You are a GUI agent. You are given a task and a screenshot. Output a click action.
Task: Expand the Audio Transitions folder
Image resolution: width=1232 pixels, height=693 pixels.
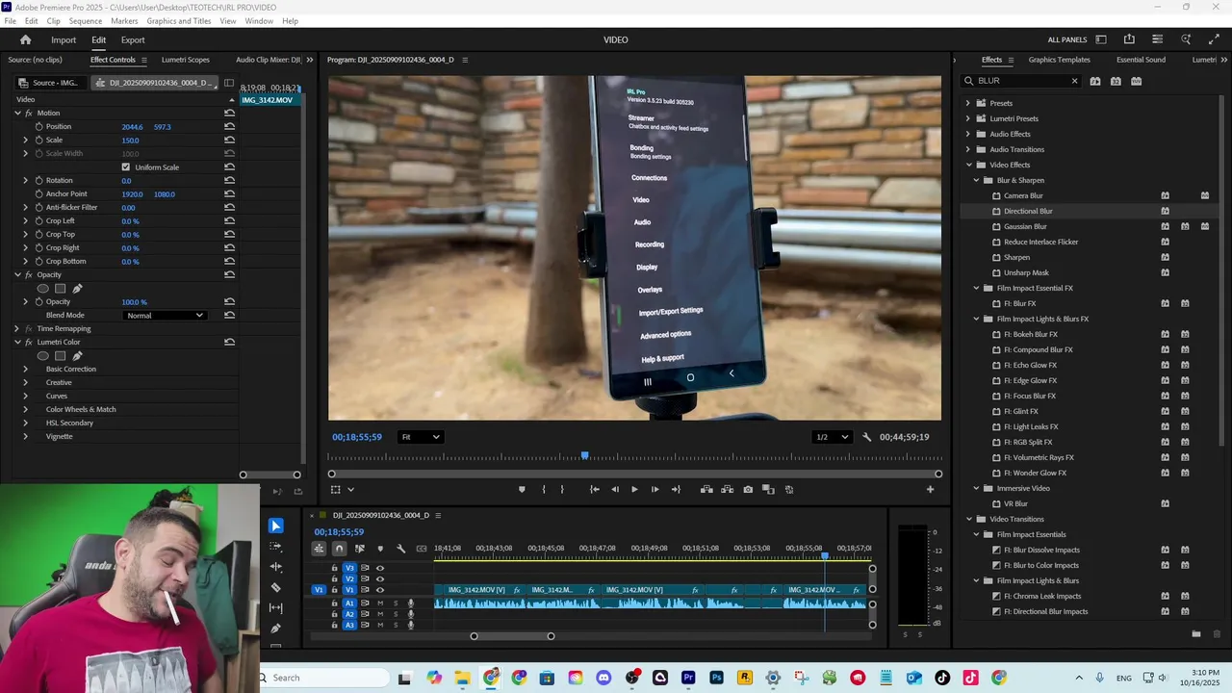click(968, 149)
